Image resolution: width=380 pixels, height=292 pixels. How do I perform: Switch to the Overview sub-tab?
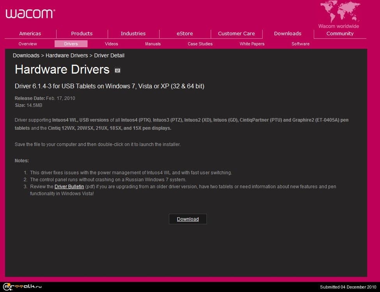pyautogui.click(x=28, y=44)
